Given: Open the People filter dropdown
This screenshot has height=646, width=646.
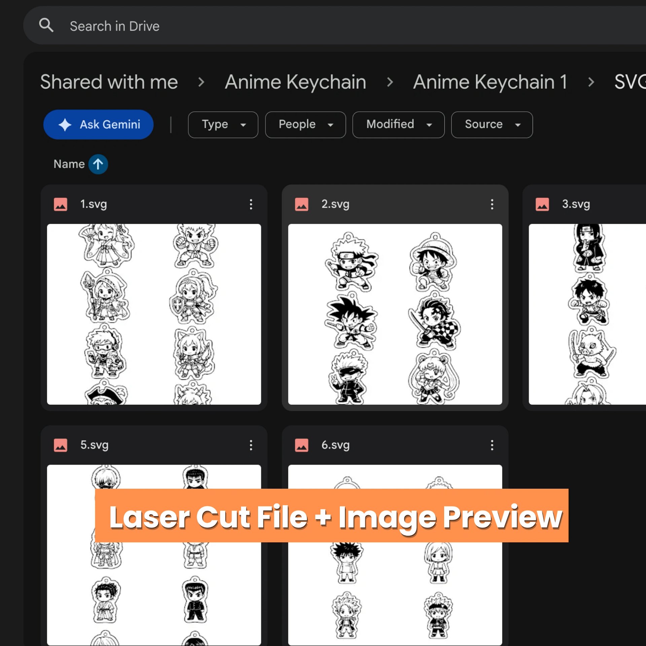Looking at the screenshot, I should (x=305, y=124).
